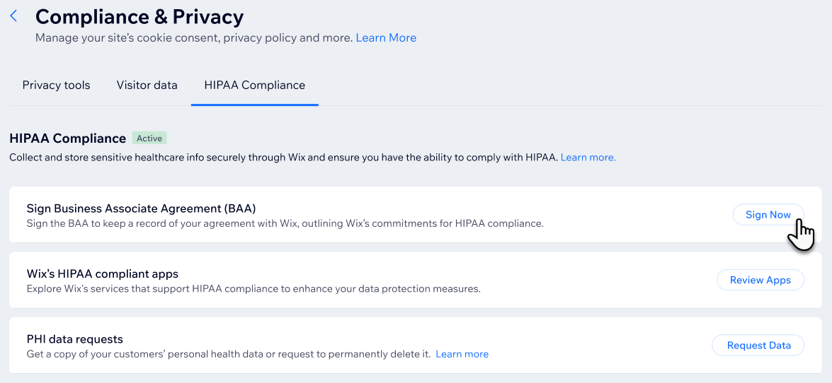Screen dimensions: 832x383
Task: Select the HIPAA Compliance section heading
Action: click(68, 139)
